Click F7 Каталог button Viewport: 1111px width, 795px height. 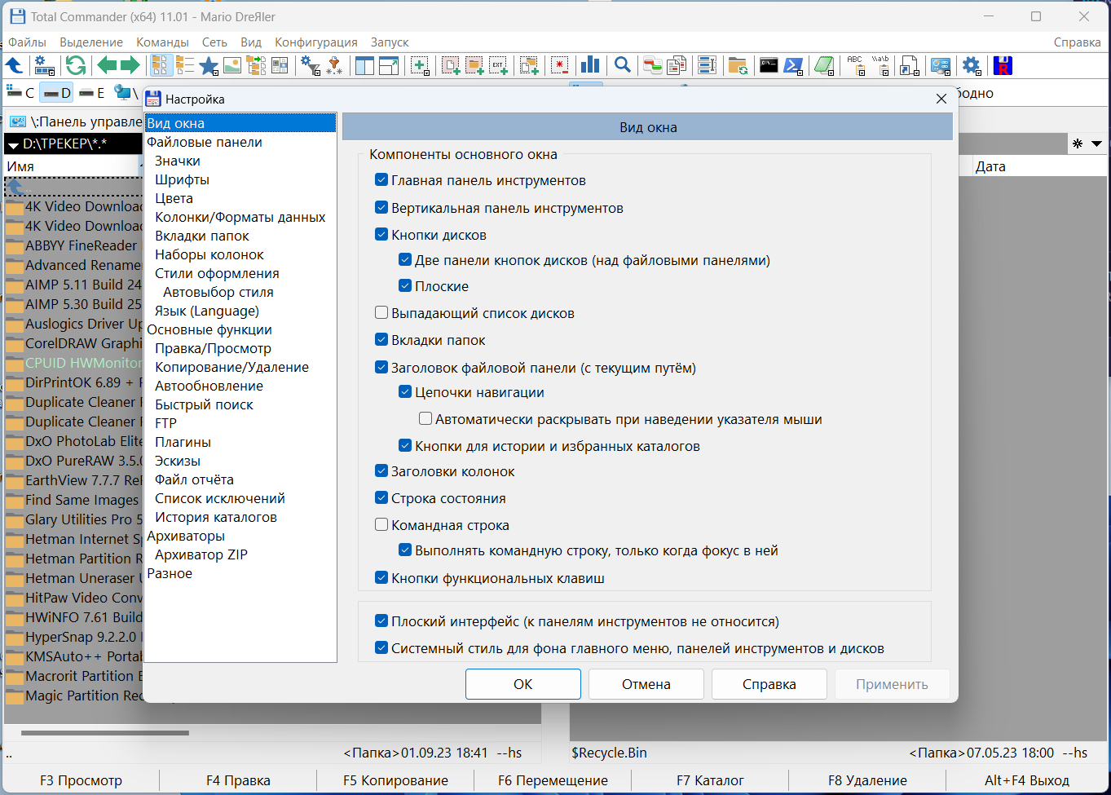(x=710, y=780)
